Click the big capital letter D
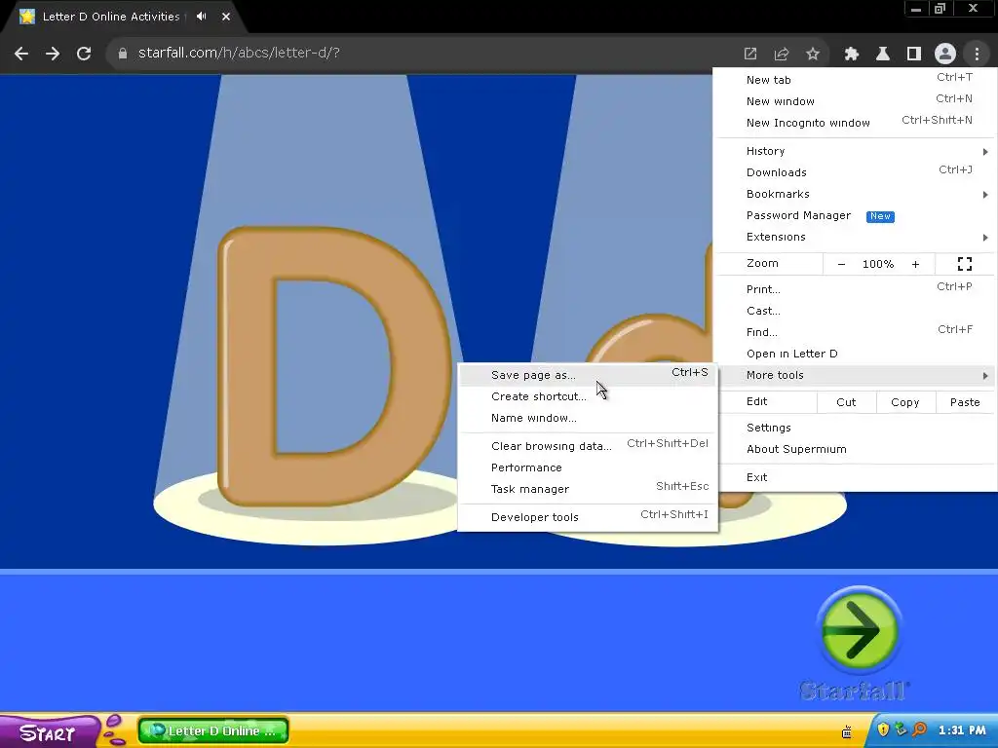998x748 pixels. point(333,366)
